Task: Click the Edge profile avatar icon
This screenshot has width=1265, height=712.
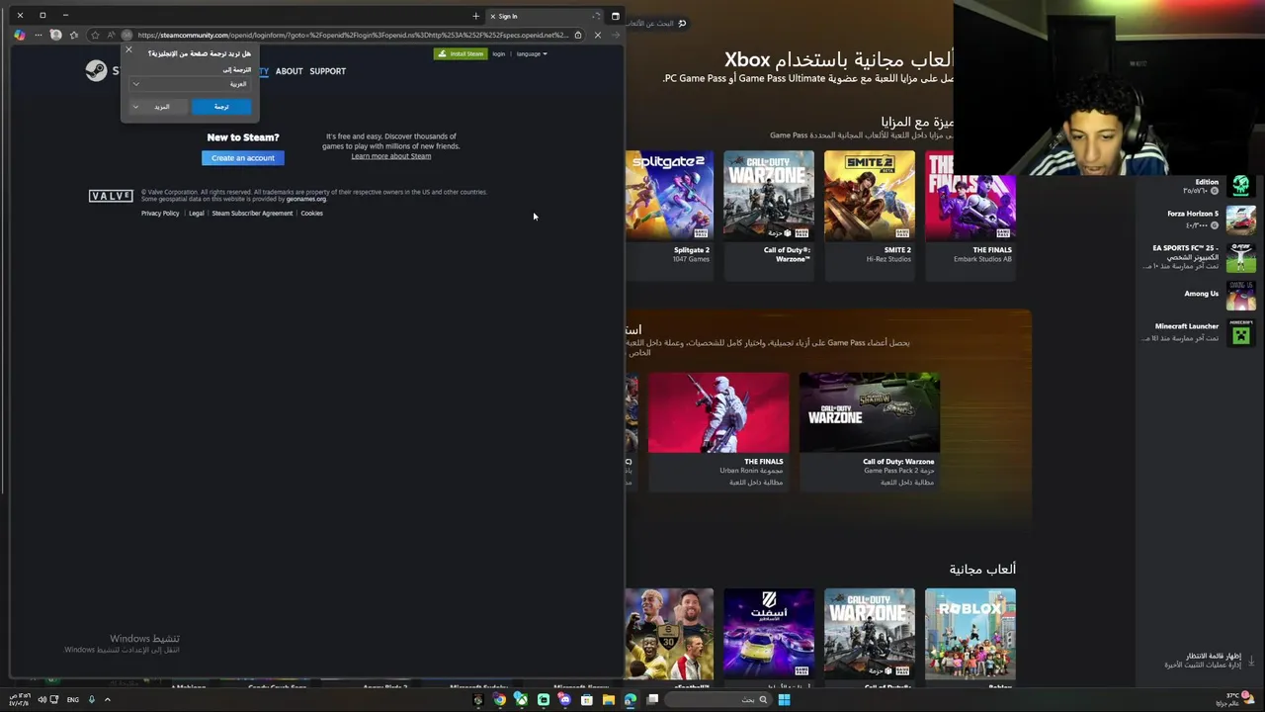Action: coord(56,35)
